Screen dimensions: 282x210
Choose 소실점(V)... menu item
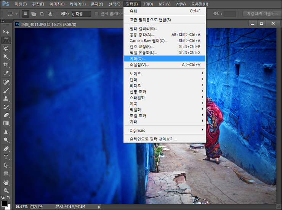coord(165,64)
